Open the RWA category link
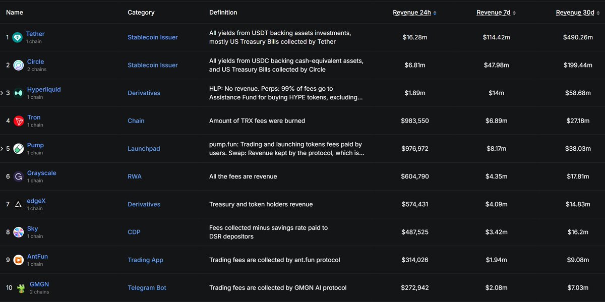Viewport: 605px width, 302px height. (135, 176)
